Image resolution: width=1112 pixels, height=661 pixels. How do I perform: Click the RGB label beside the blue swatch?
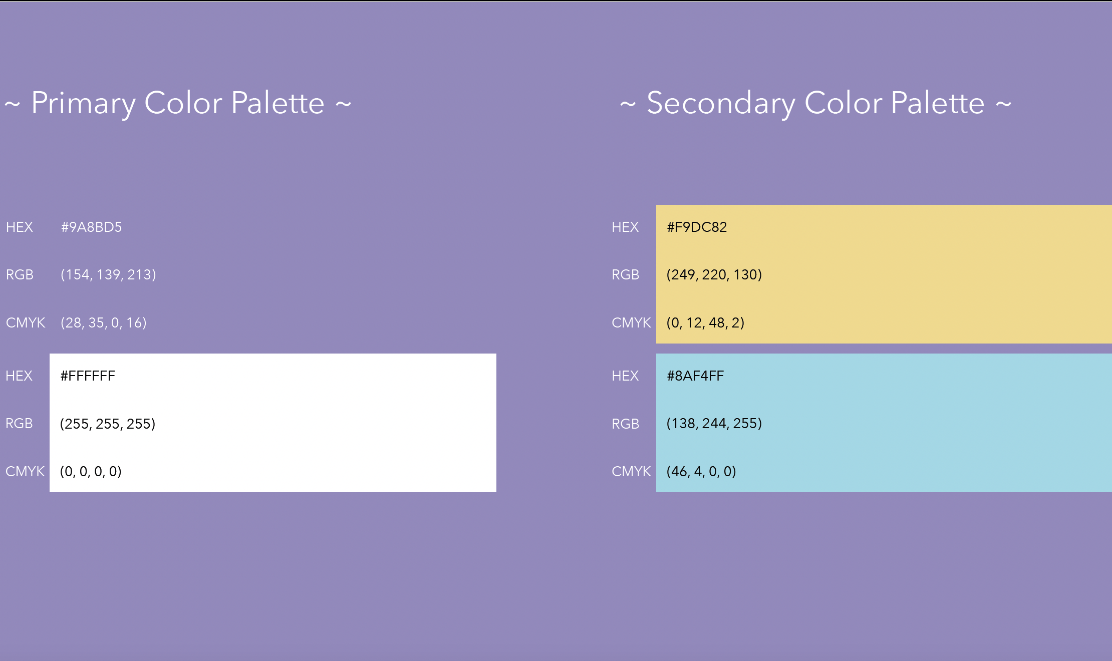[x=626, y=424]
